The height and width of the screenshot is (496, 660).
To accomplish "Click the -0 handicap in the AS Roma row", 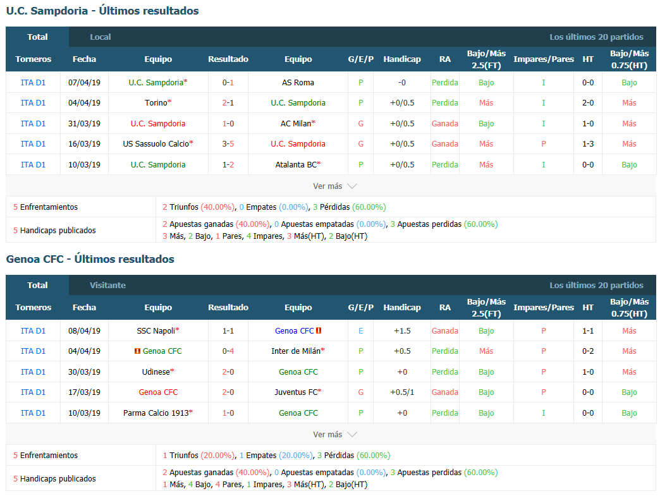I will point(402,83).
